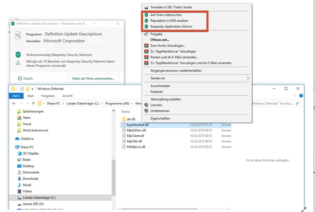The image size is (315, 212).
Task: Click UAC shield icon beside 'Umbenennen'
Action: (146, 111)
